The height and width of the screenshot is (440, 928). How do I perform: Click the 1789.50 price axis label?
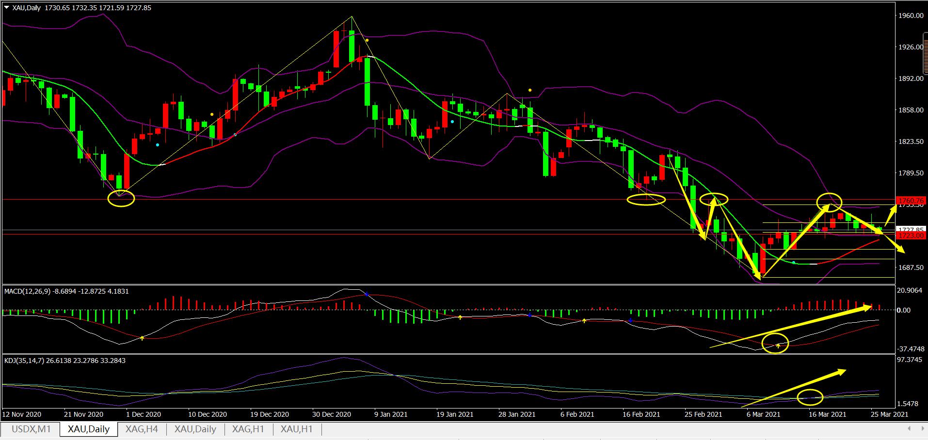coord(911,173)
